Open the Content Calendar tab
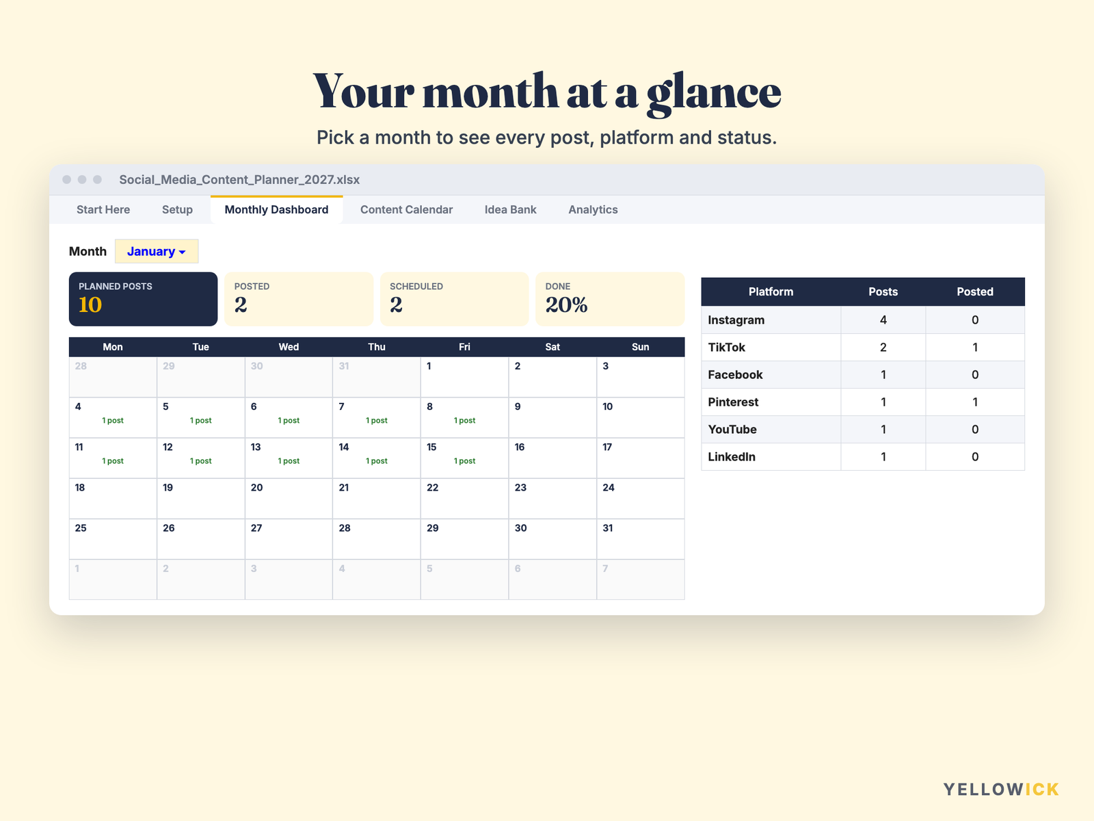The height and width of the screenshot is (821, 1094). coord(406,209)
